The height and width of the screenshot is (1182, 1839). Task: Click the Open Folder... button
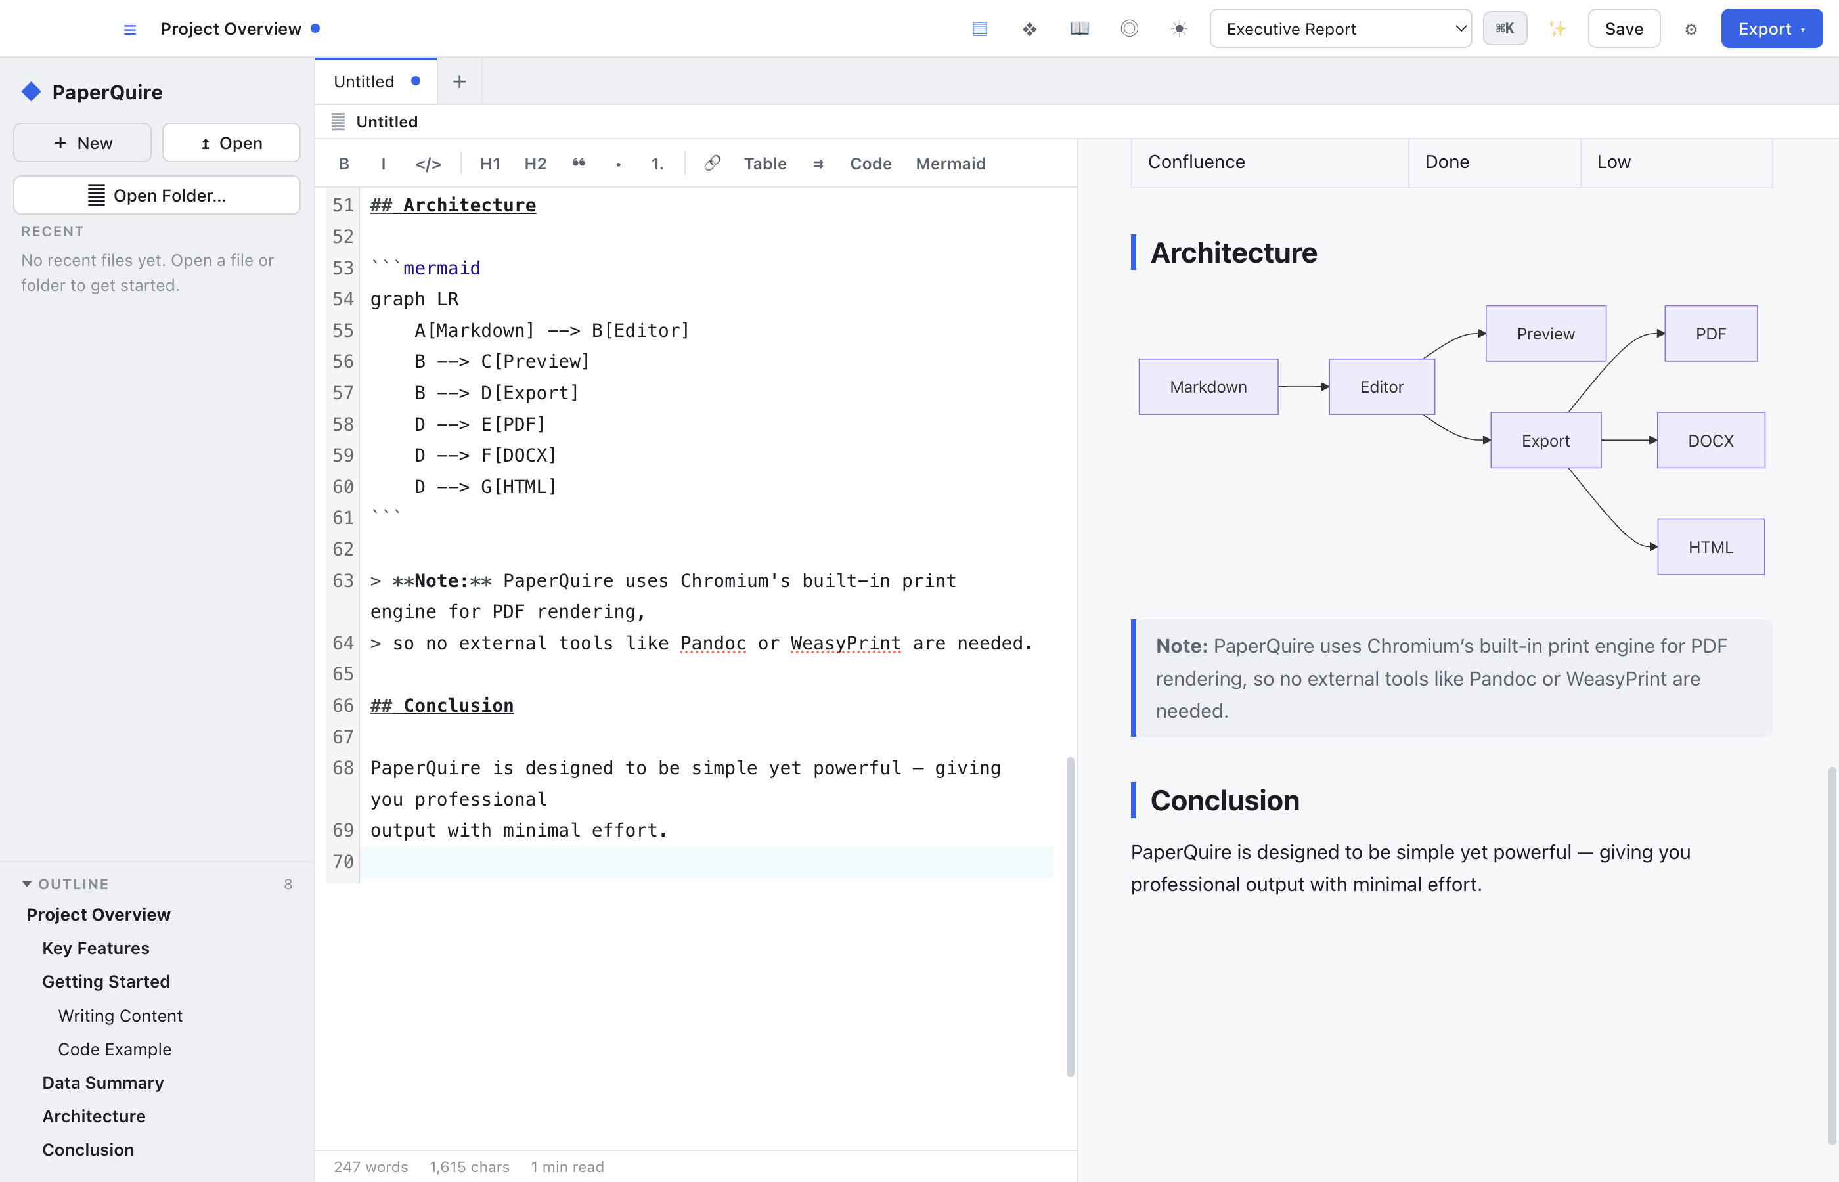tap(156, 195)
